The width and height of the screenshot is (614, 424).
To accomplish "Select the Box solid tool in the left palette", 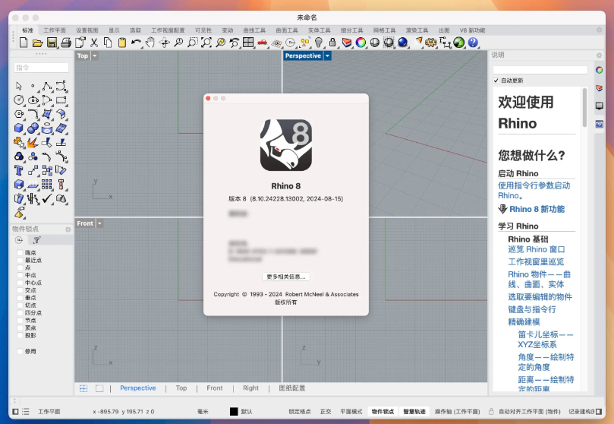I will (19, 128).
